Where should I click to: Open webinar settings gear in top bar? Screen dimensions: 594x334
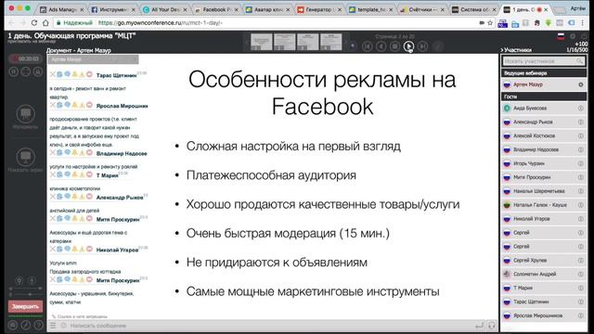pyautogui.click(x=573, y=36)
